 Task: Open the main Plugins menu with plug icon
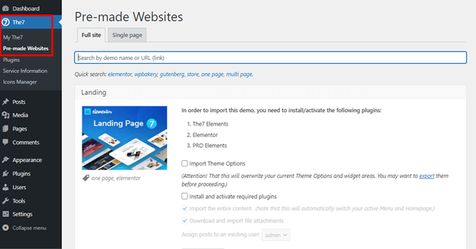21,174
